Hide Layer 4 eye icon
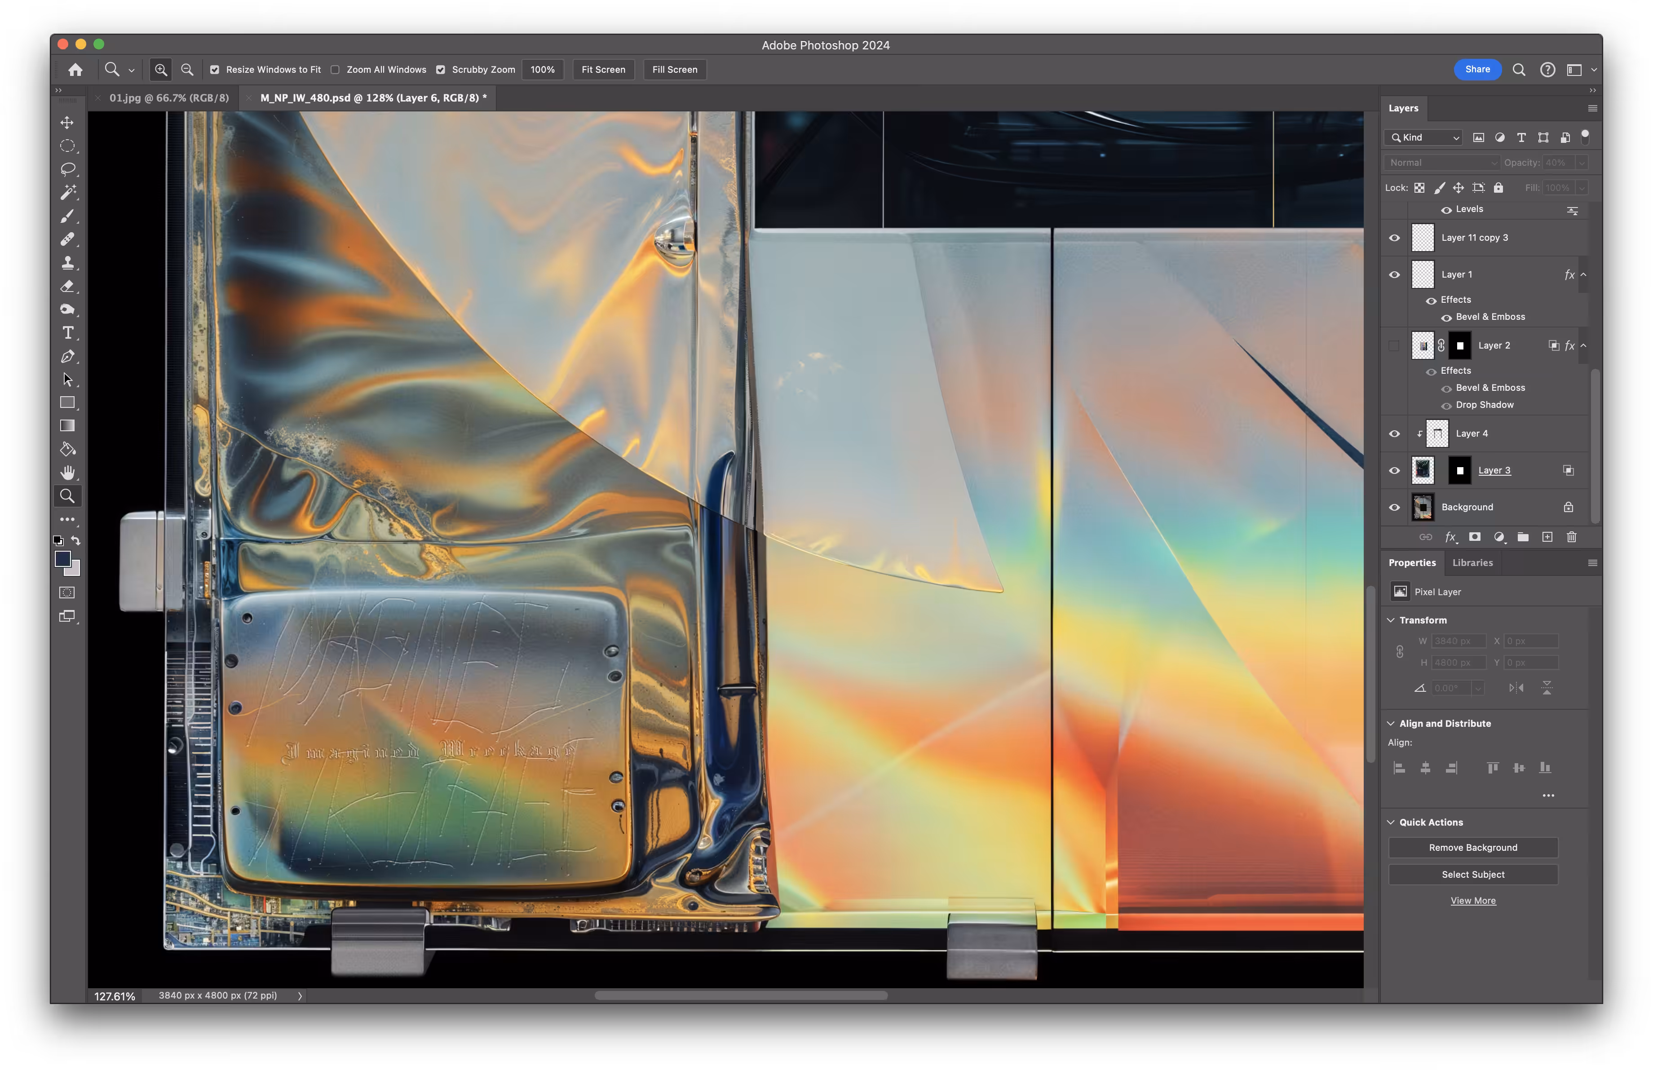1653x1070 pixels. pos(1394,433)
